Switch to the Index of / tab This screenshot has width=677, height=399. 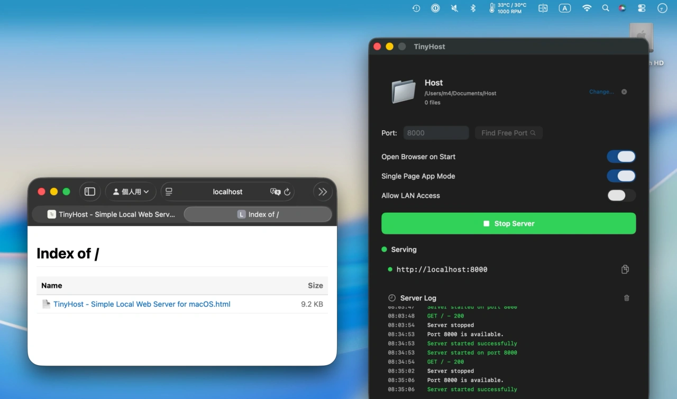(258, 214)
